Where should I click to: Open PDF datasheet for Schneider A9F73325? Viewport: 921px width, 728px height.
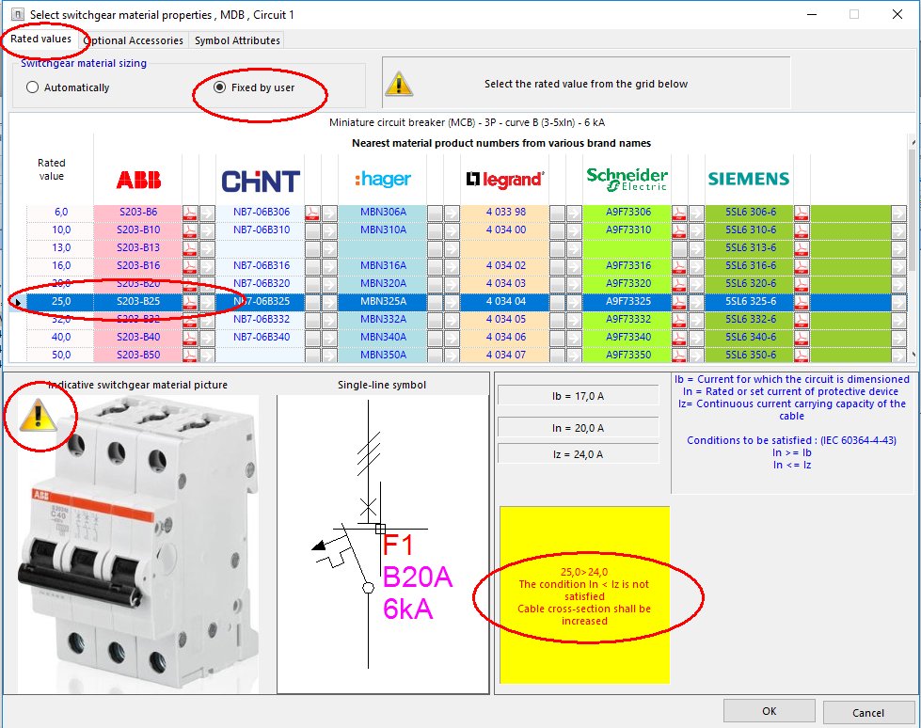(679, 301)
